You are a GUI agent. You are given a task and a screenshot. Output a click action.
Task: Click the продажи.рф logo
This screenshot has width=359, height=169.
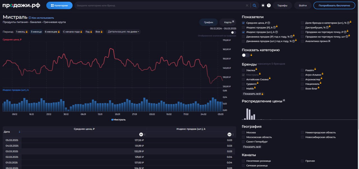click(x=22, y=5)
